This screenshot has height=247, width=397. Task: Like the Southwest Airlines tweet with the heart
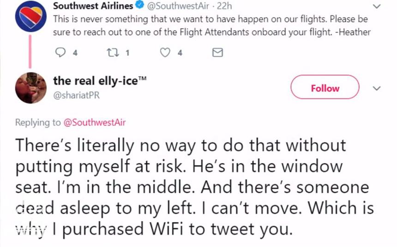(165, 53)
